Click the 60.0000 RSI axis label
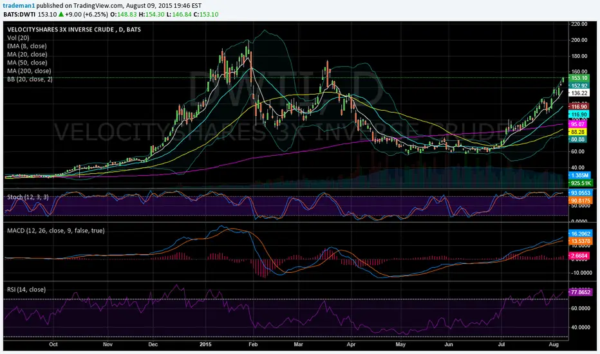 pyautogui.click(x=581, y=308)
